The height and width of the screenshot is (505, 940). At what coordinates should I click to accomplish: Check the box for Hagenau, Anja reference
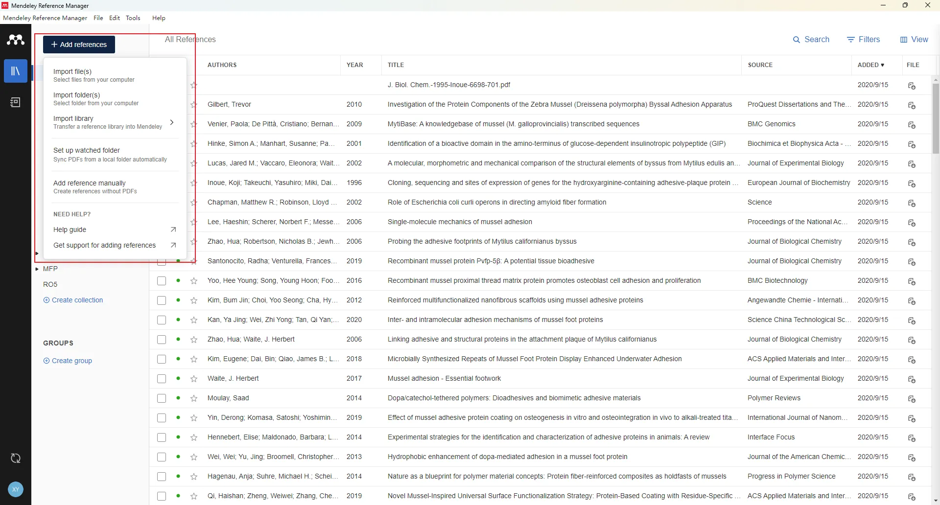click(x=162, y=477)
